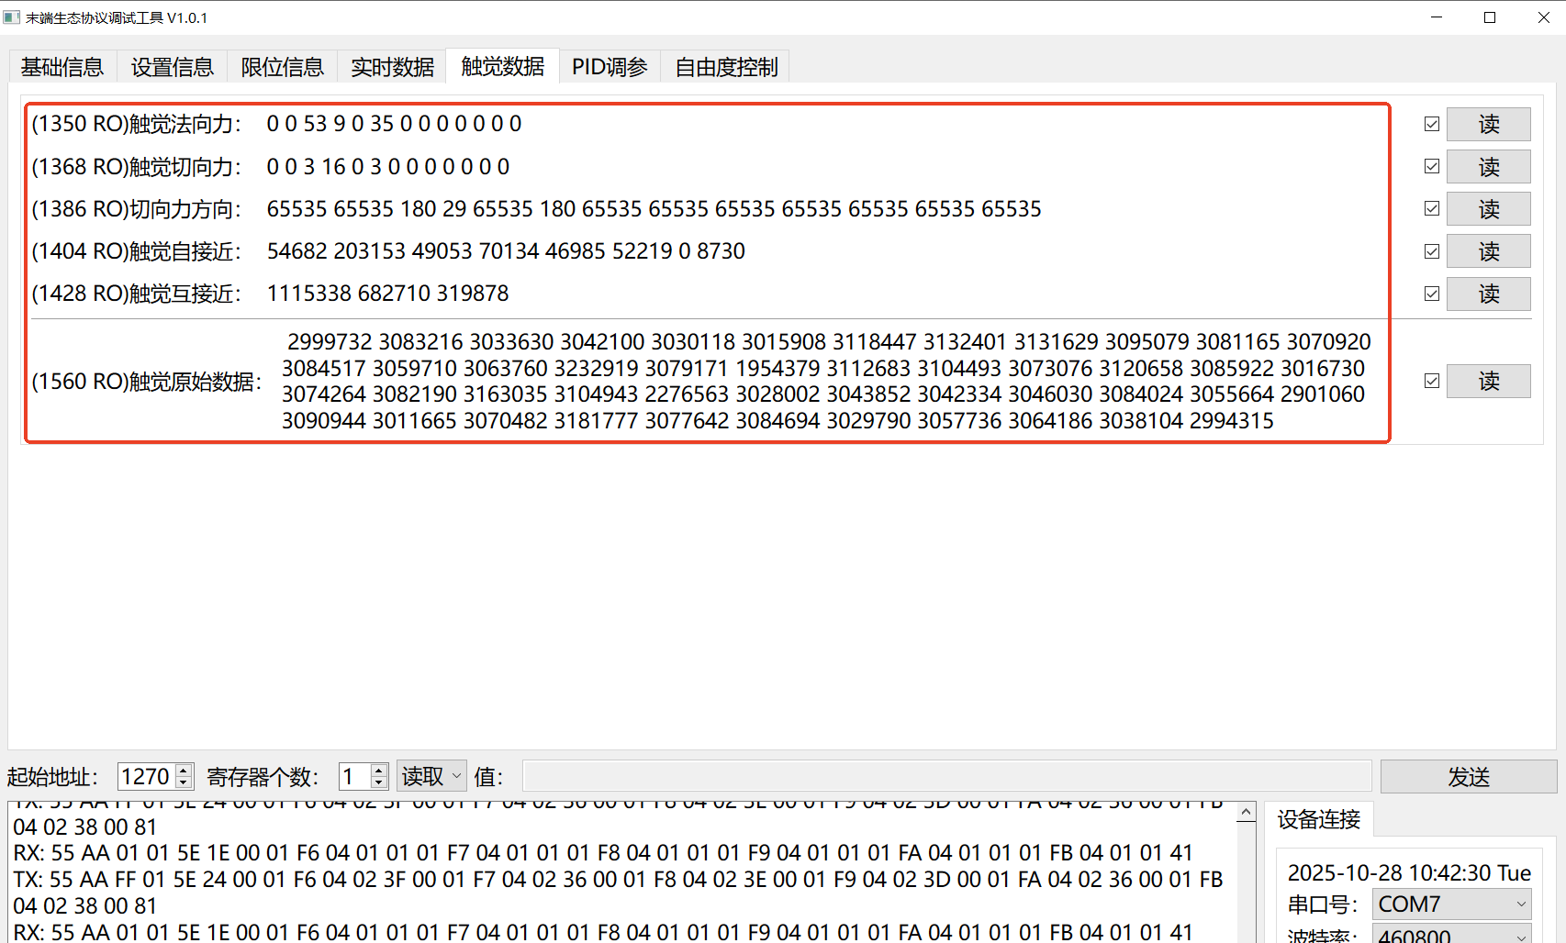Click 读 button for 触觉互接近 row
Screen dimensions: 1566x943
(1488, 294)
